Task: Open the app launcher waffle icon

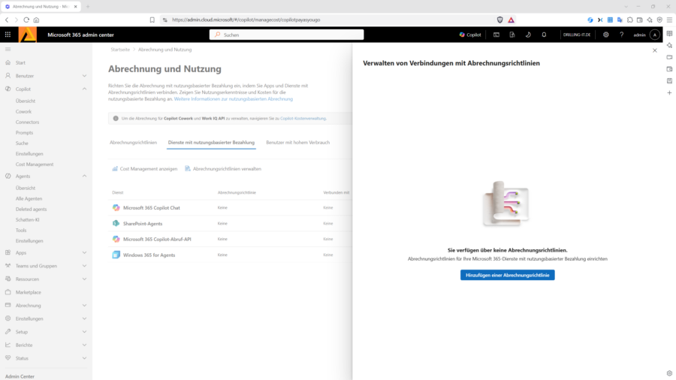Action: 8,35
